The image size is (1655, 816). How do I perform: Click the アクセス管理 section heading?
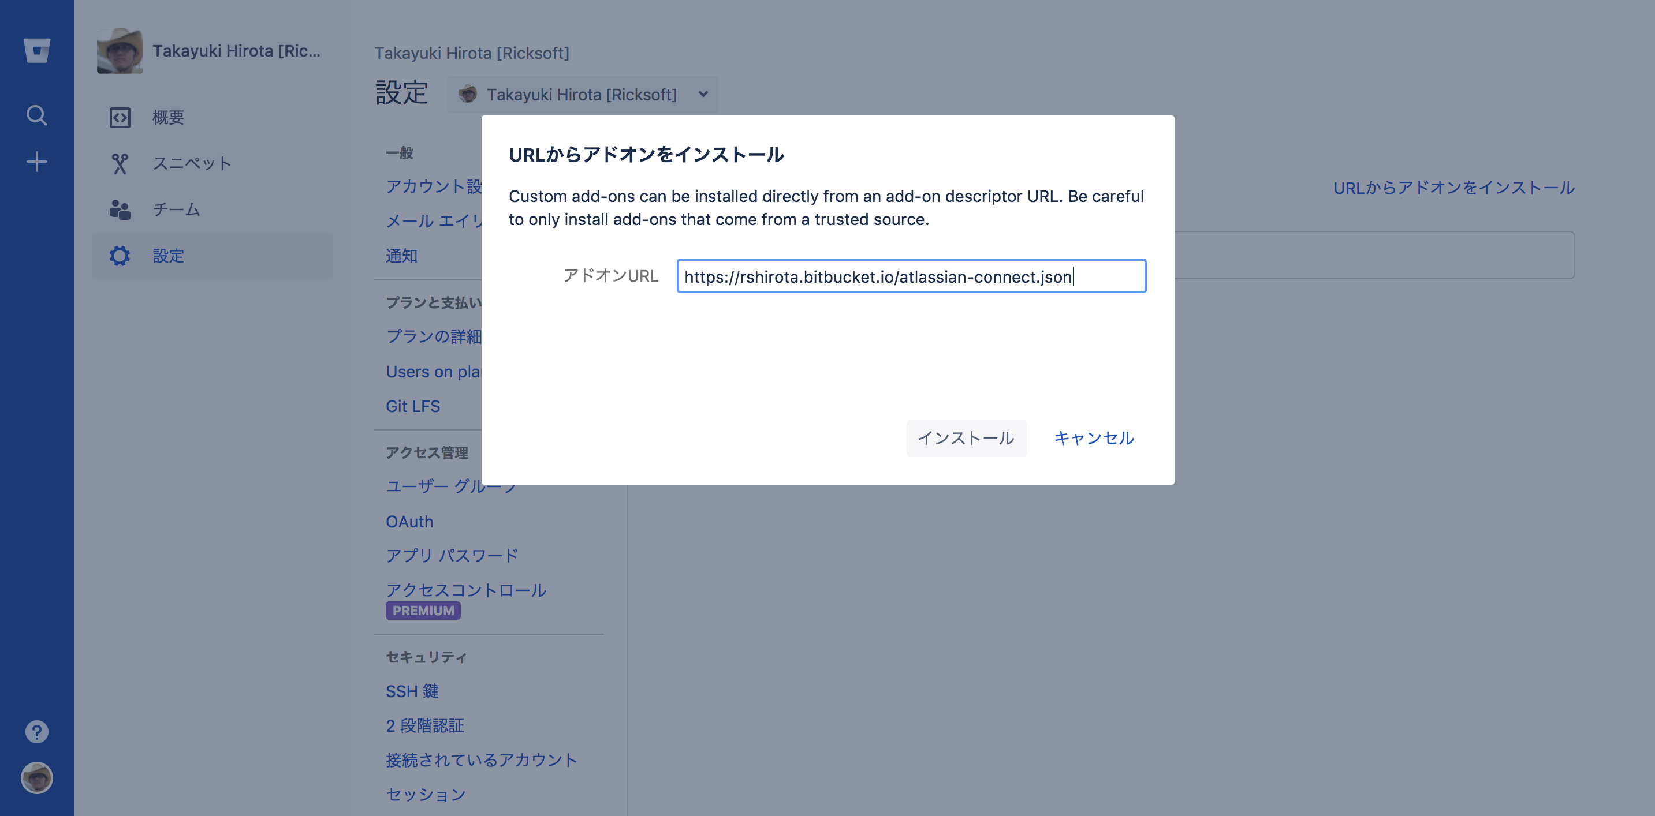click(x=427, y=452)
